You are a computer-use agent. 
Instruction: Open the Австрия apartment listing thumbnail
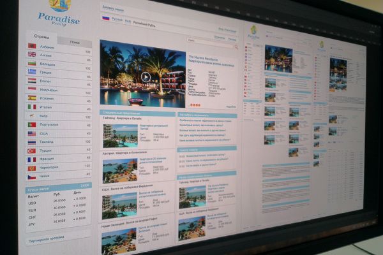(120, 171)
